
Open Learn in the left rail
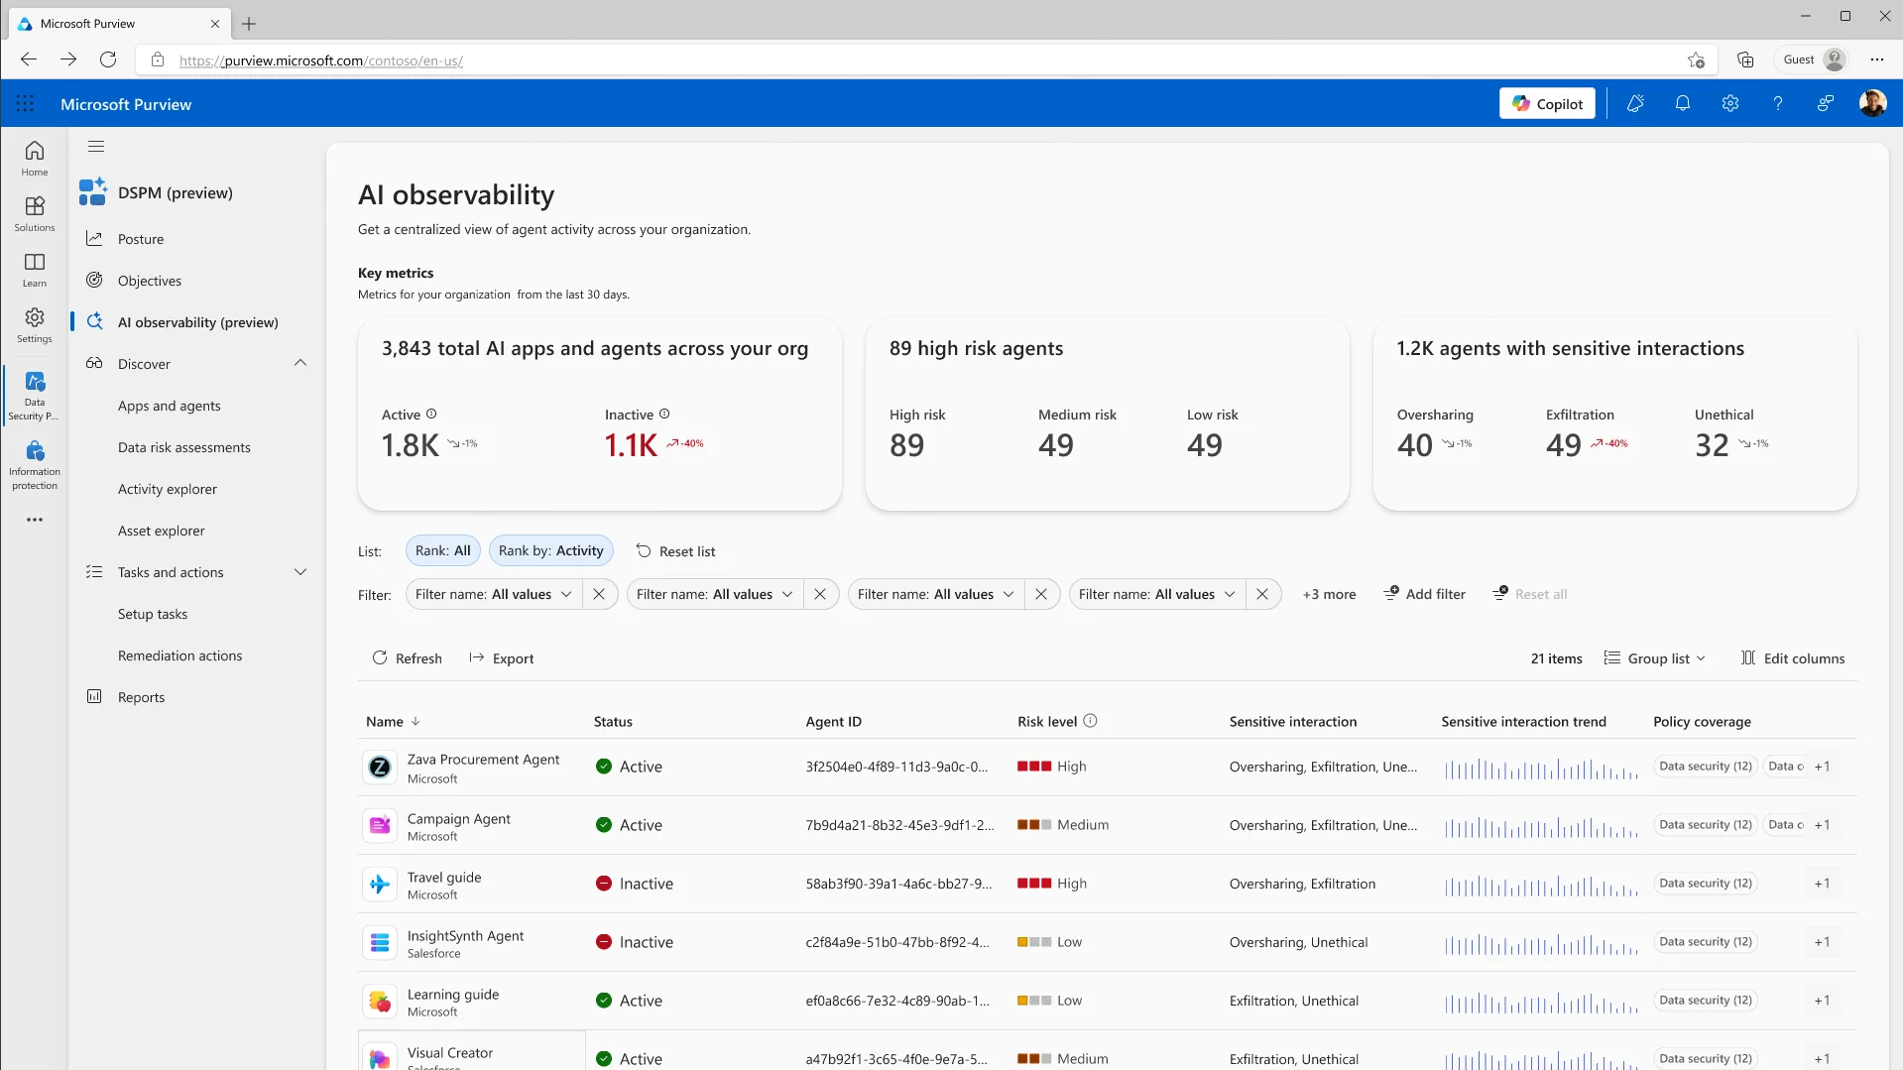point(35,269)
